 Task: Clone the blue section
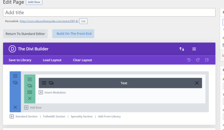pos(15,82)
